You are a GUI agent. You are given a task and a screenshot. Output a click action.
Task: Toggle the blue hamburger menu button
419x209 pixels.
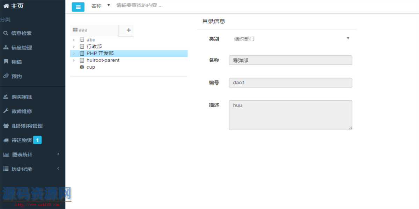click(78, 7)
